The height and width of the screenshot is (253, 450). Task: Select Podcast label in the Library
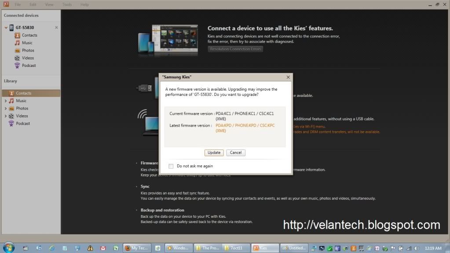coord(23,124)
